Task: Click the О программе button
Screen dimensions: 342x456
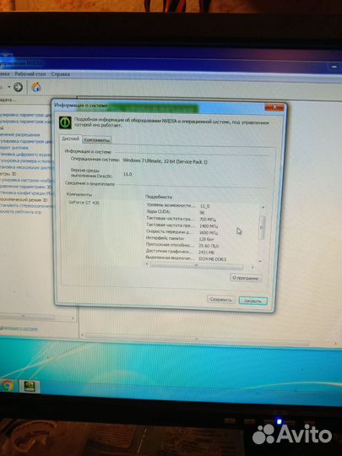Action: pos(245,278)
